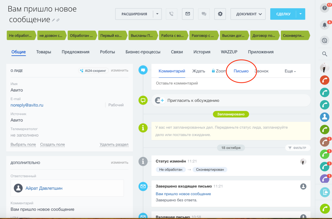Viewport: 332px width, 219px height.
Task: Select the Ждать activity tab
Action: 199,71
